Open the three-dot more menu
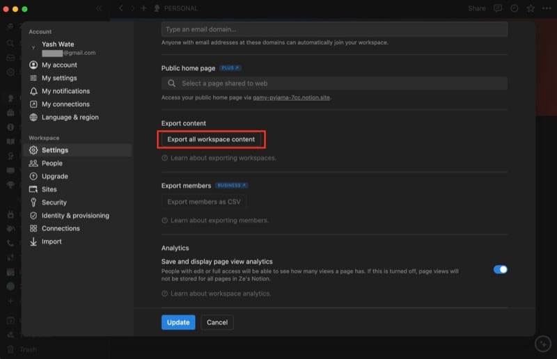Image resolution: width=557 pixels, height=359 pixels. [x=547, y=8]
